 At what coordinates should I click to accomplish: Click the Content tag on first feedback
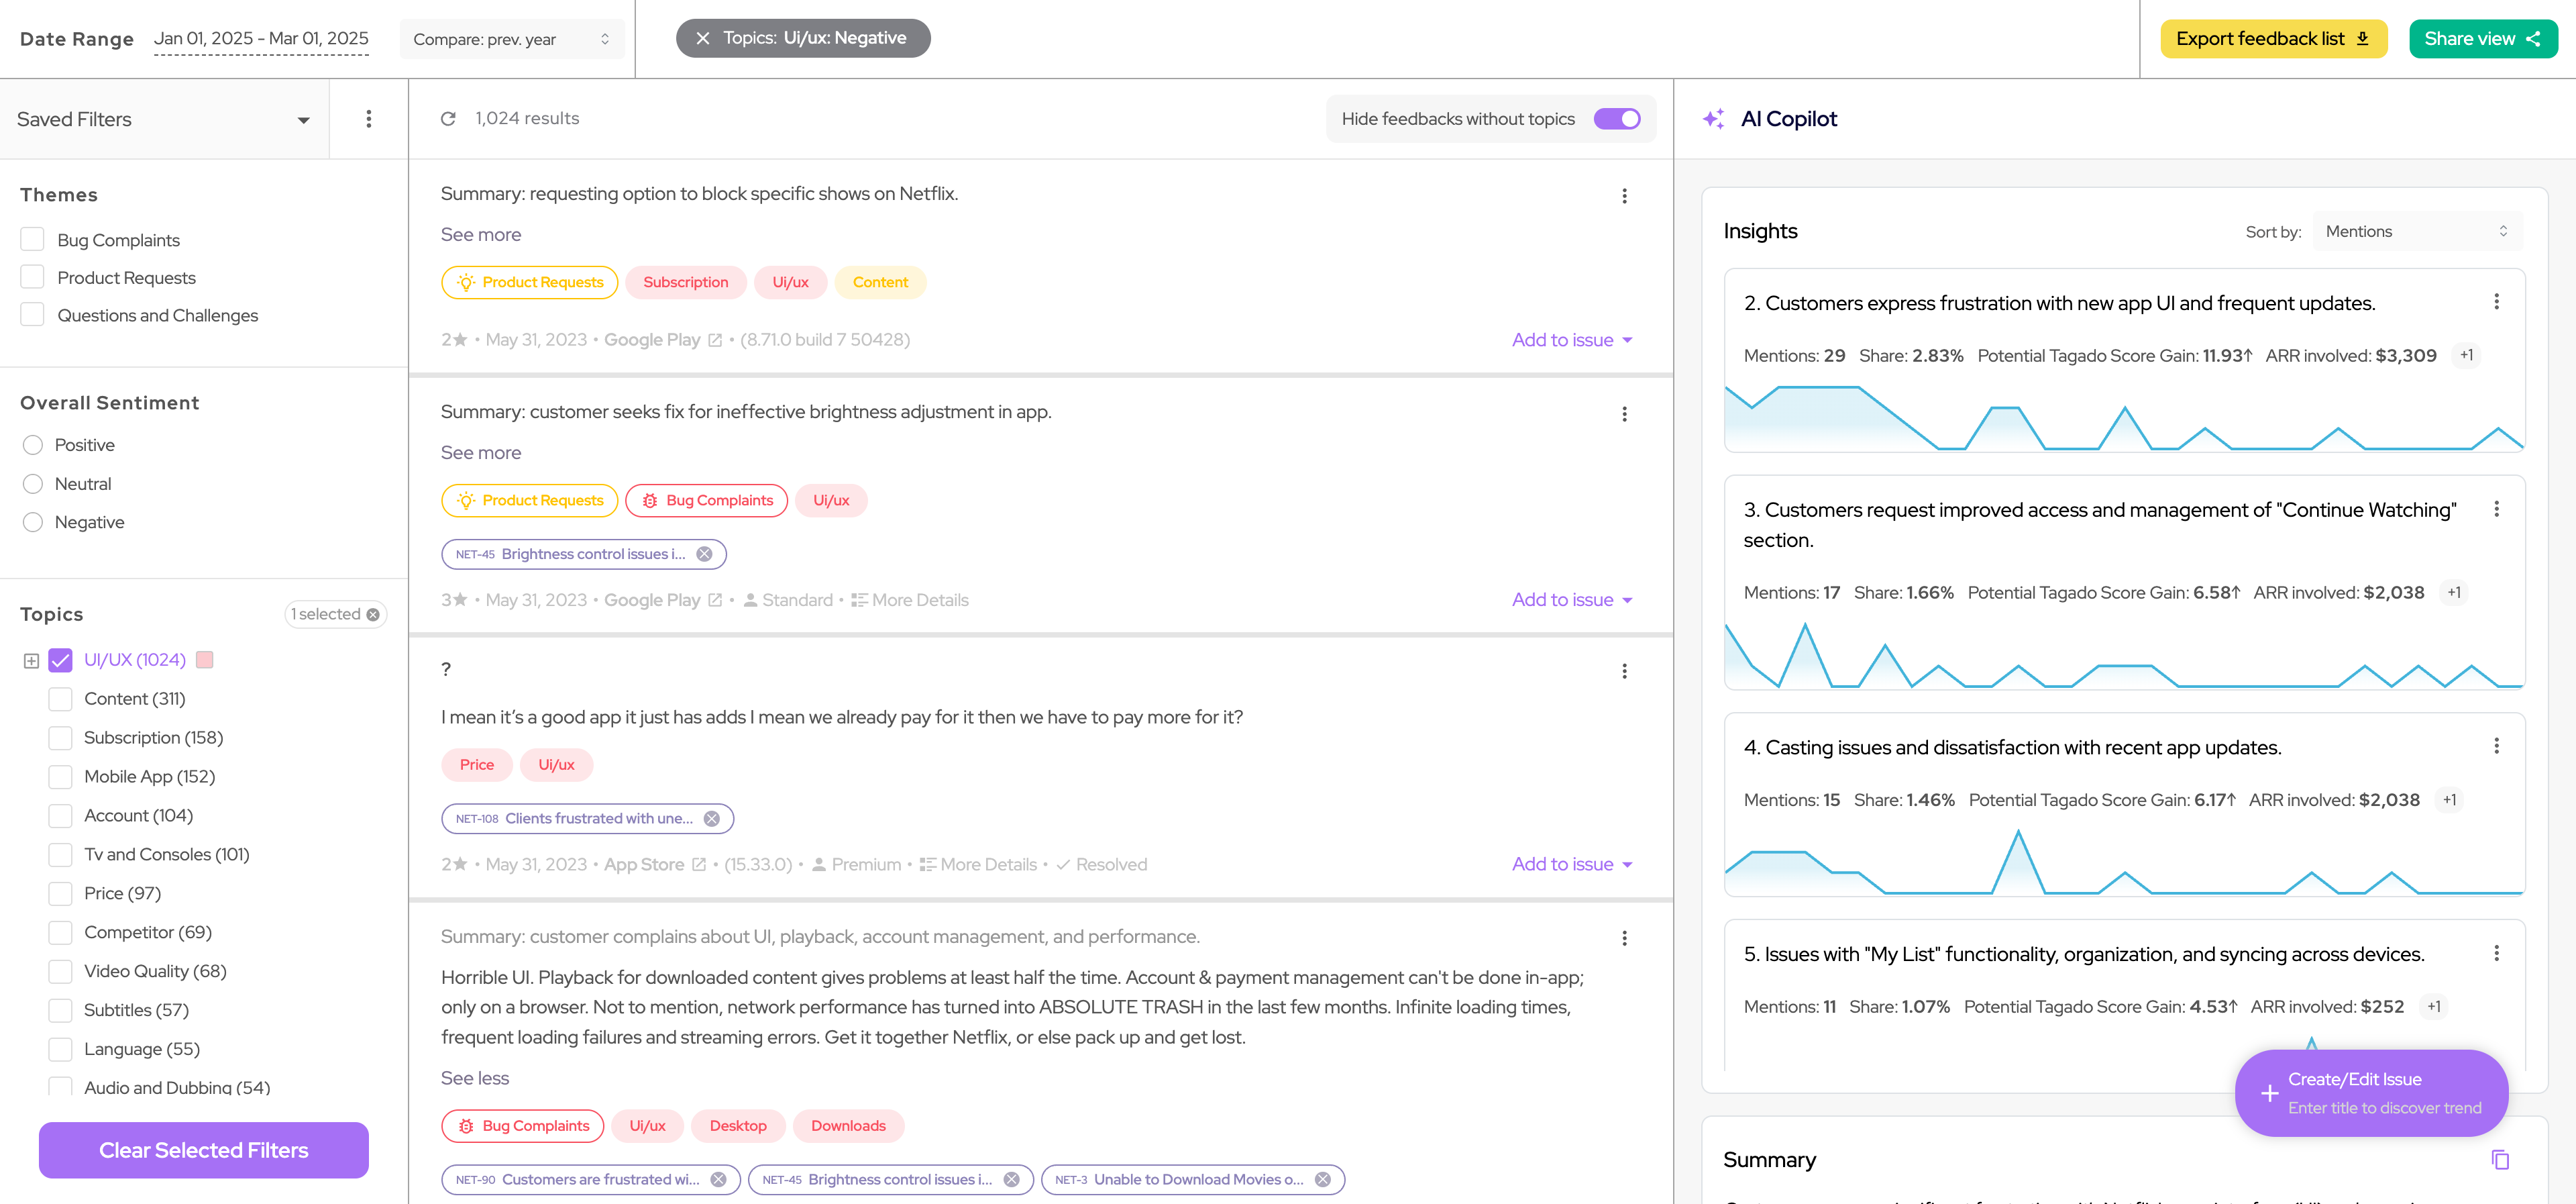[880, 283]
